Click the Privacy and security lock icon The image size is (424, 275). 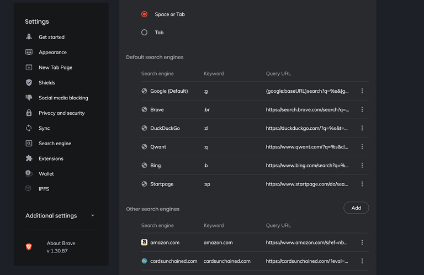pyautogui.click(x=29, y=113)
